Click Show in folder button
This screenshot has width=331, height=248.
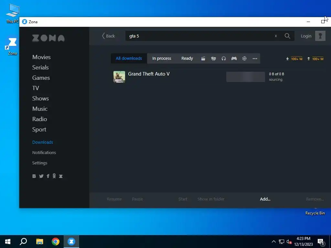(x=211, y=199)
